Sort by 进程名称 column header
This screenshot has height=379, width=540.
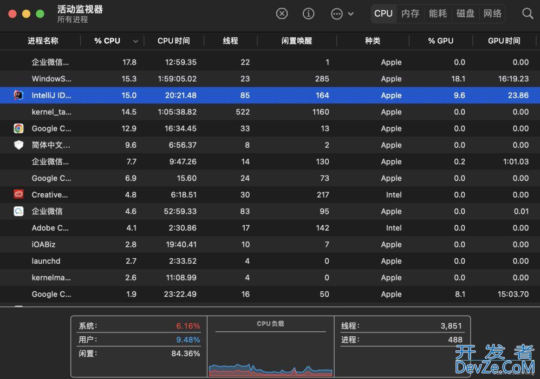(x=43, y=41)
